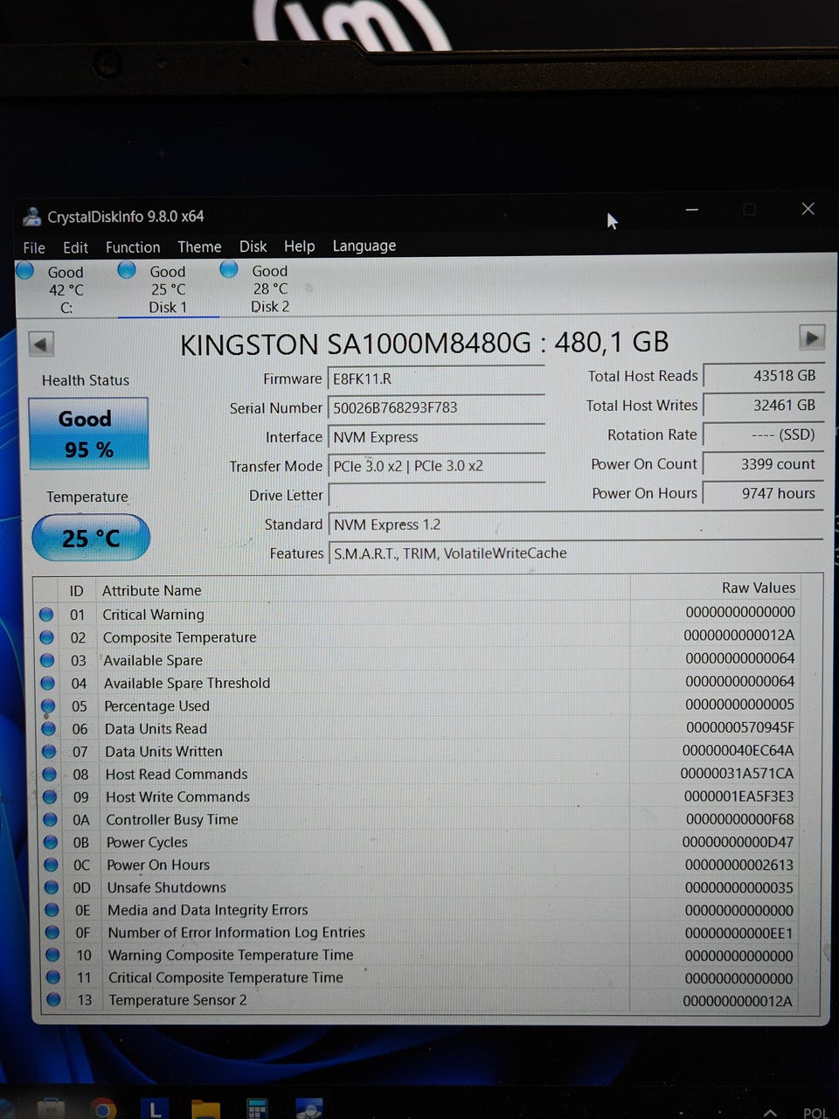Click status dot for Power On Hours row
Image resolution: width=839 pixels, height=1119 pixels.
click(x=52, y=865)
